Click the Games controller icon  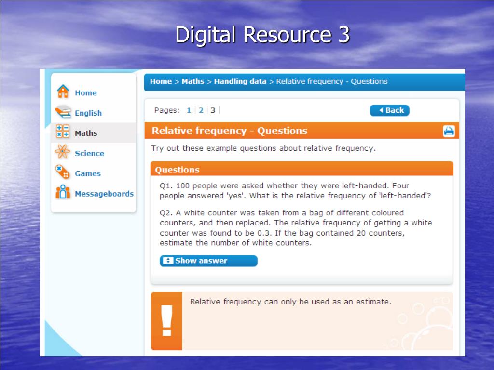coord(62,172)
